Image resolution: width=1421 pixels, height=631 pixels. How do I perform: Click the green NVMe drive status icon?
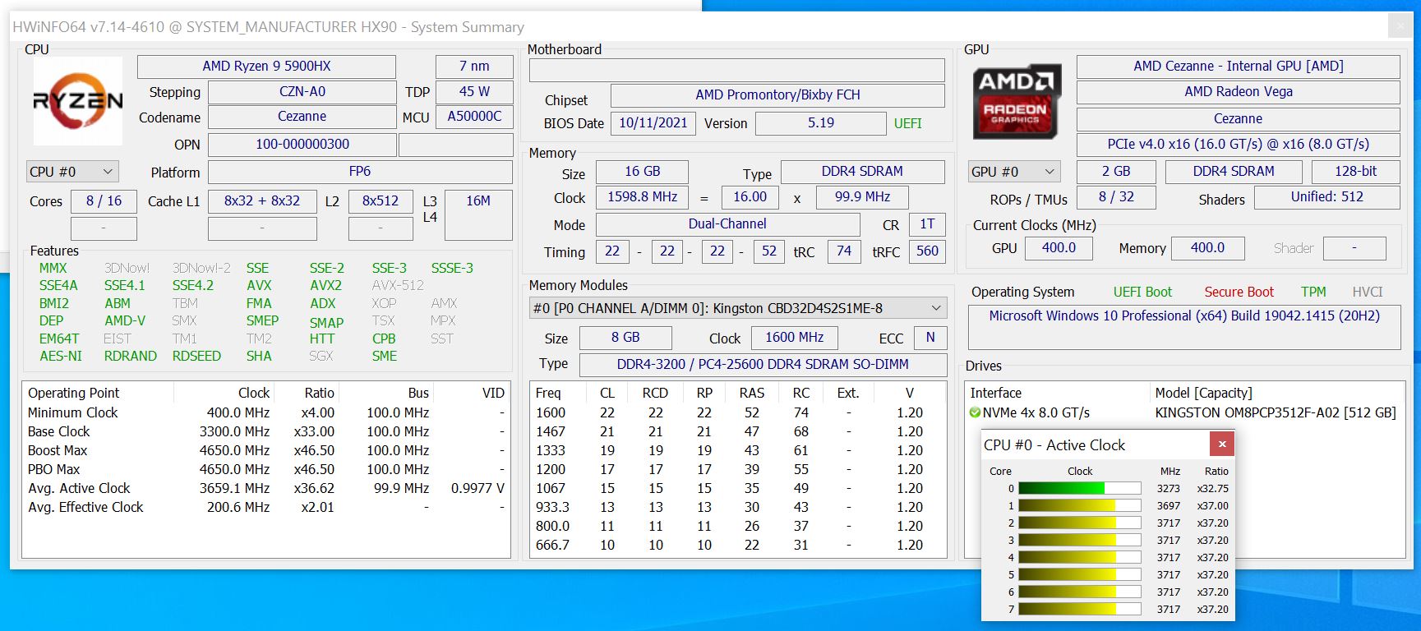[x=976, y=412]
